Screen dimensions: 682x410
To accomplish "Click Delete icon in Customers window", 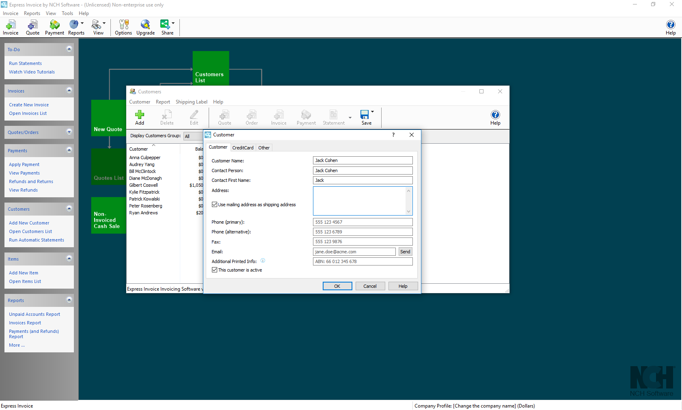I will click(167, 118).
